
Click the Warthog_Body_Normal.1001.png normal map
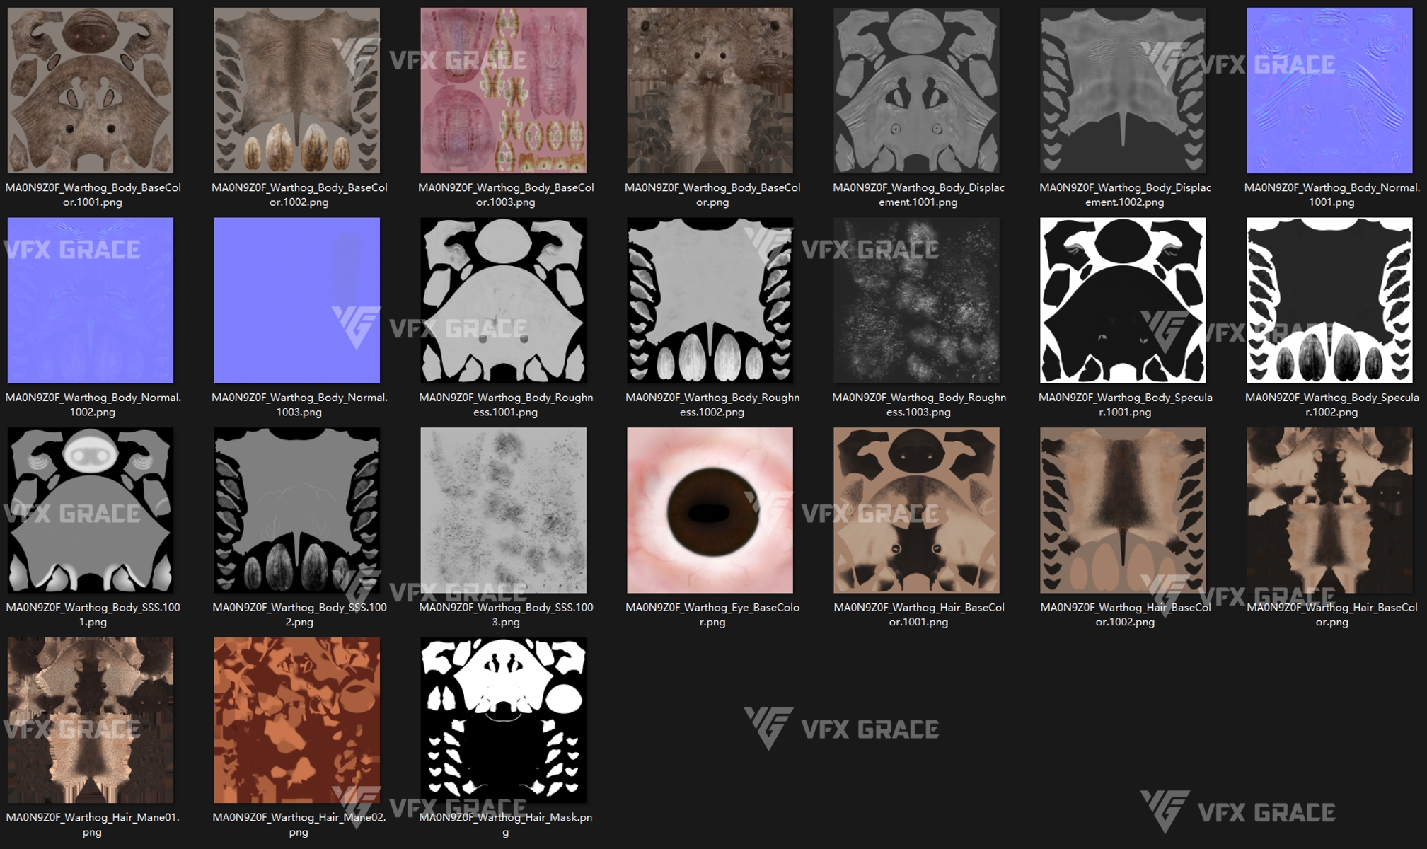point(1329,91)
